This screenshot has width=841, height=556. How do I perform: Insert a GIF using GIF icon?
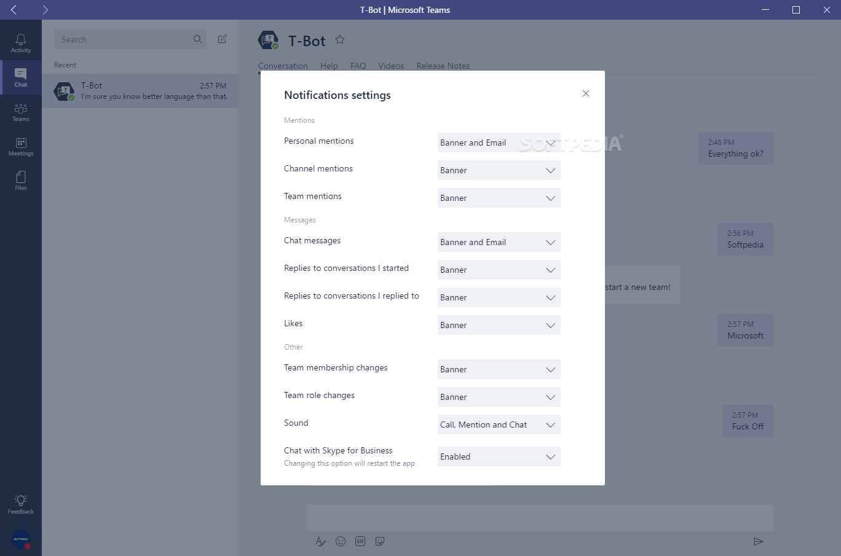point(360,541)
